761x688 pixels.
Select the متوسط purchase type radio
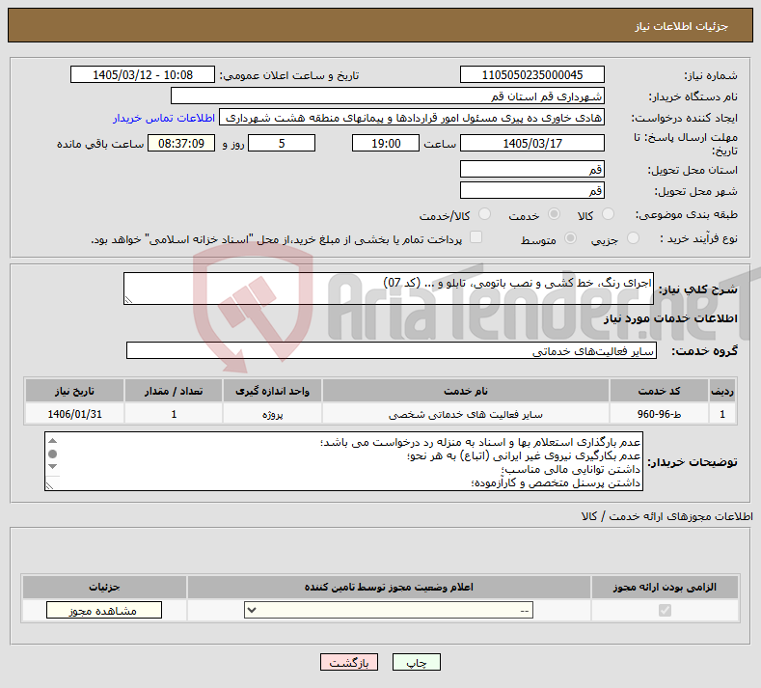point(571,238)
